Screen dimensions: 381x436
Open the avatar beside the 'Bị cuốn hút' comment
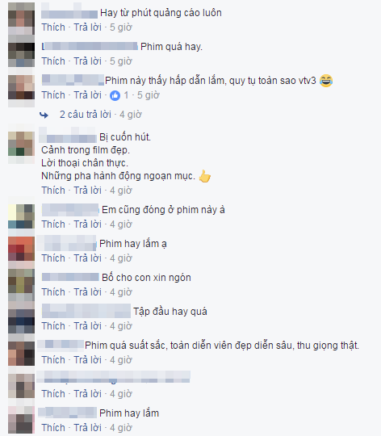click(22, 148)
